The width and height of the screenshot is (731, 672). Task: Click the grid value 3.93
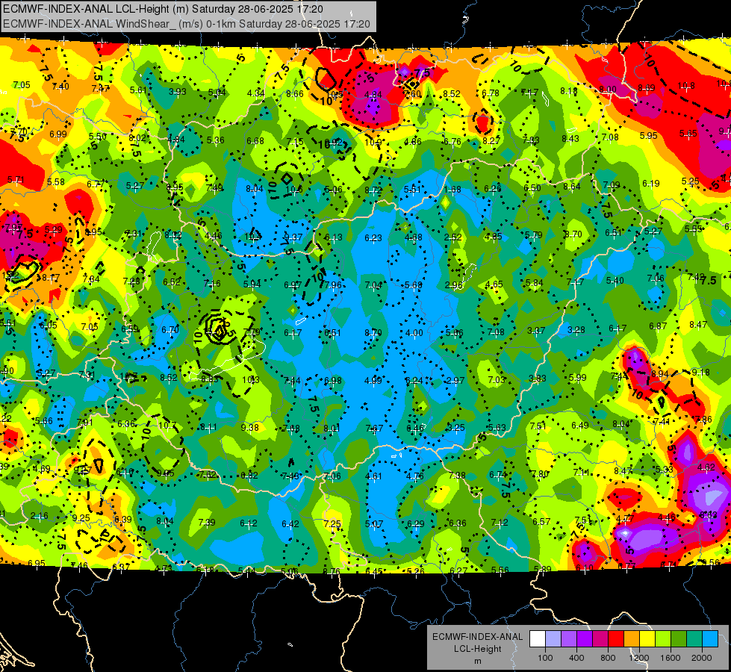tap(177, 91)
